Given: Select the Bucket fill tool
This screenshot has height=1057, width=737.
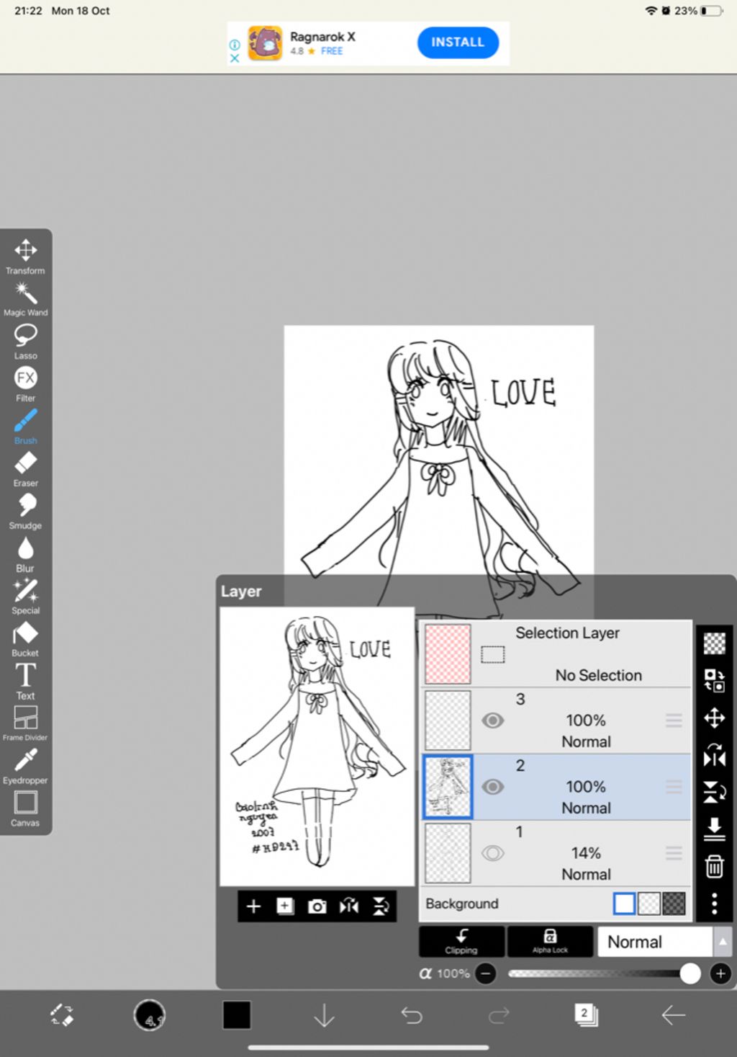Looking at the screenshot, I should point(25,639).
